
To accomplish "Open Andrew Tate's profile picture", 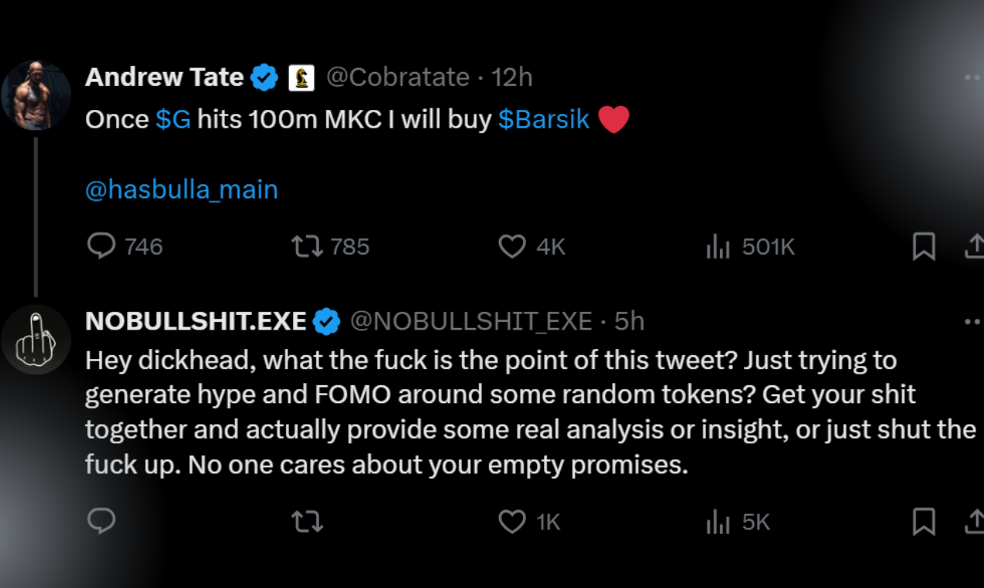I will click(36, 96).
